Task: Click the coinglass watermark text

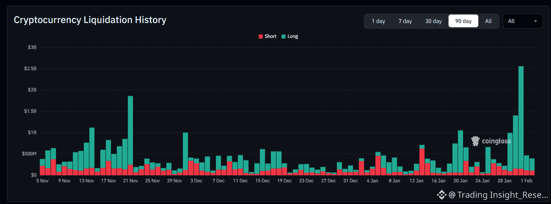Action: click(x=496, y=141)
